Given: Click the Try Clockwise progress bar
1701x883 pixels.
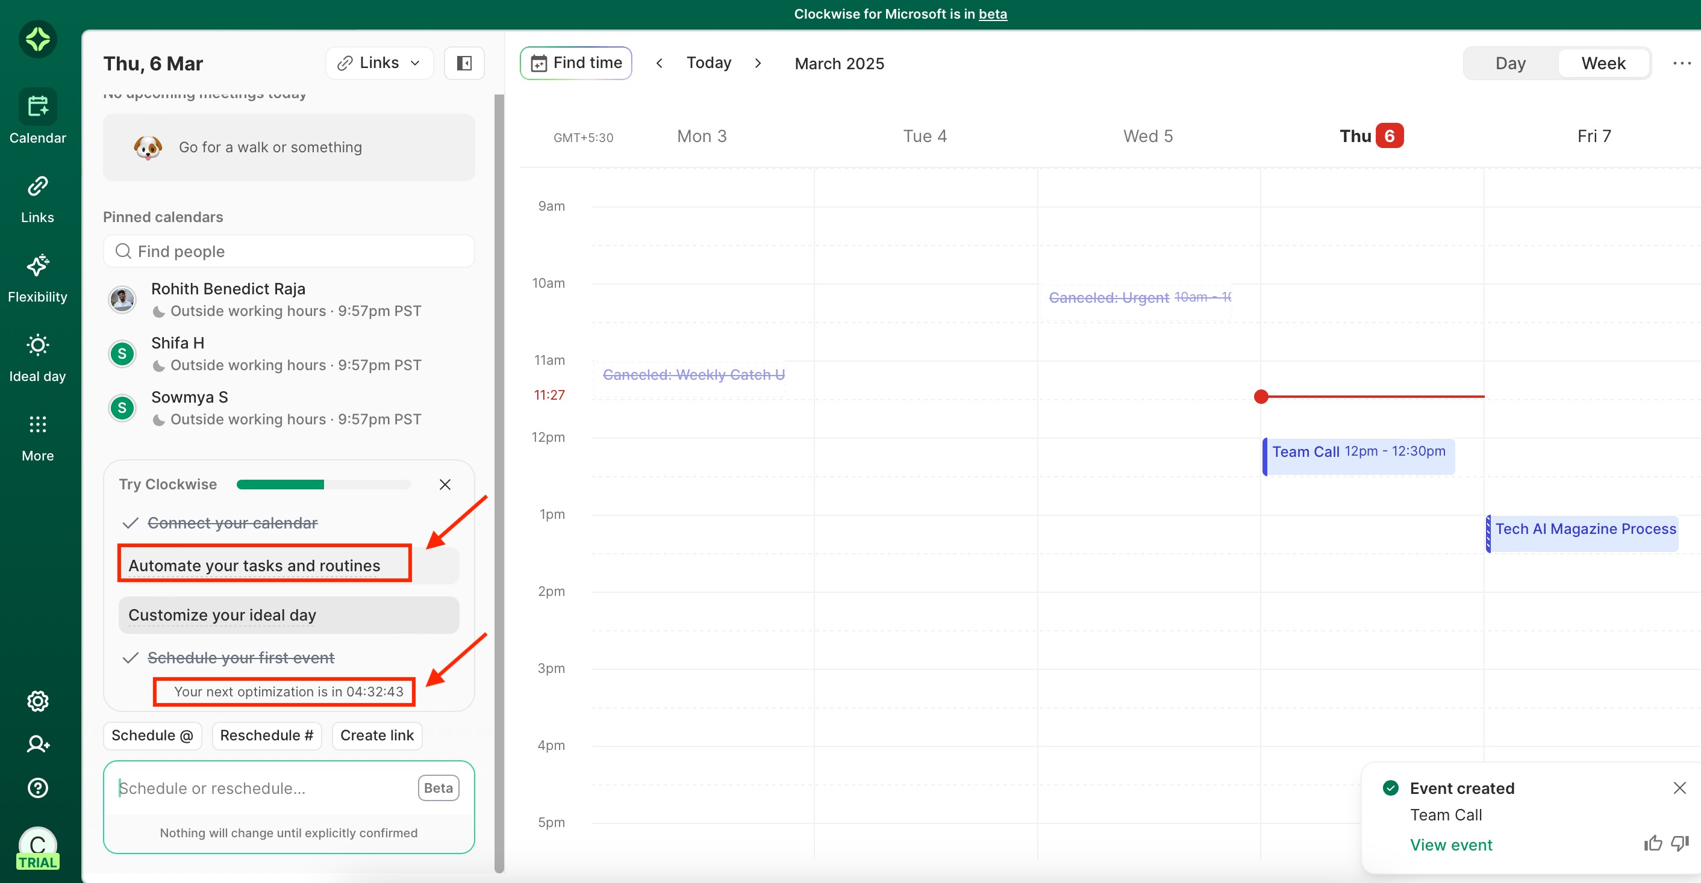Looking at the screenshot, I should (323, 485).
